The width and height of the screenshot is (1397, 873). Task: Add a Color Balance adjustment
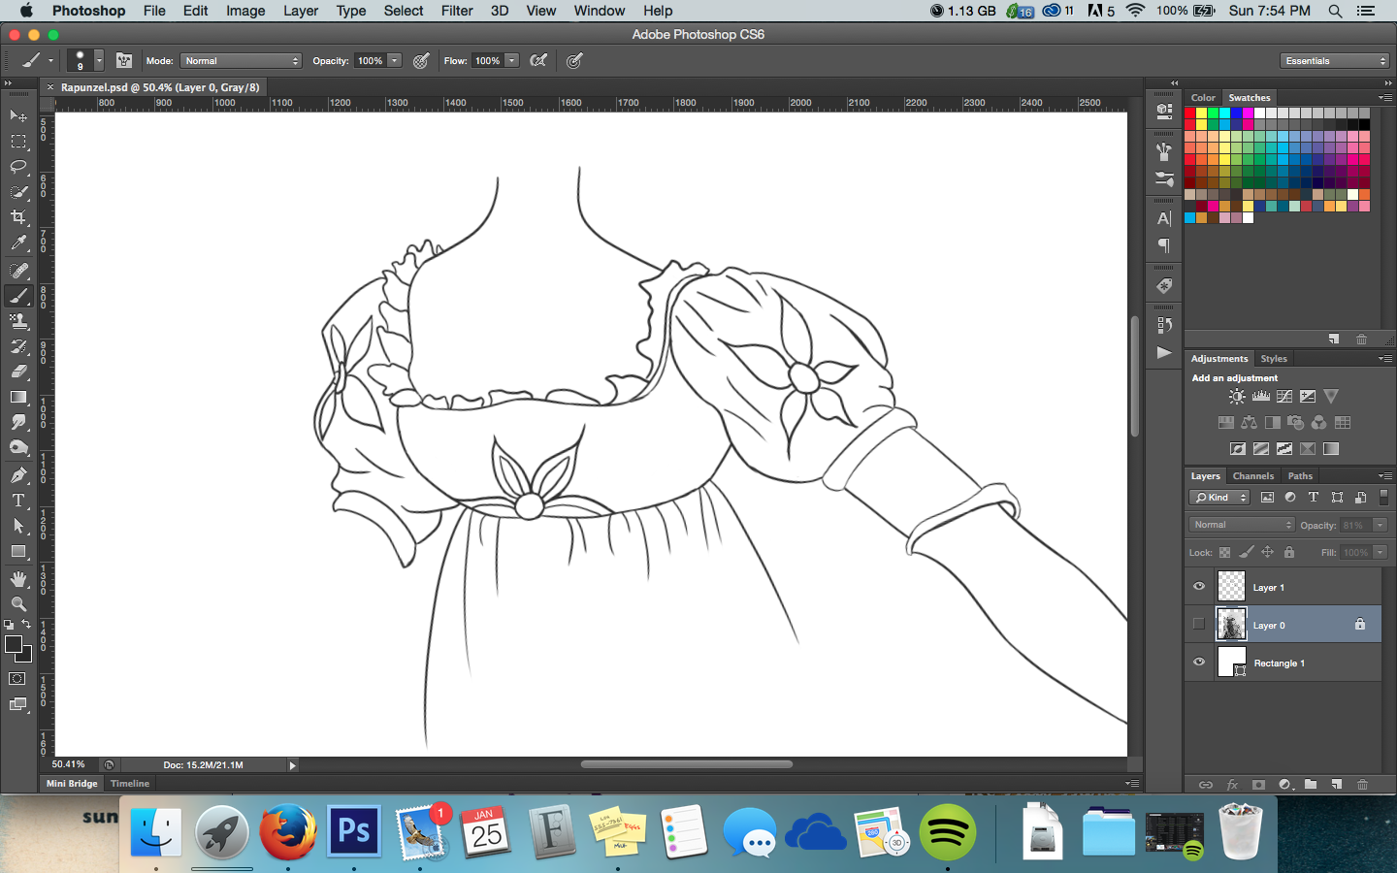pyautogui.click(x=1250, y=423)
